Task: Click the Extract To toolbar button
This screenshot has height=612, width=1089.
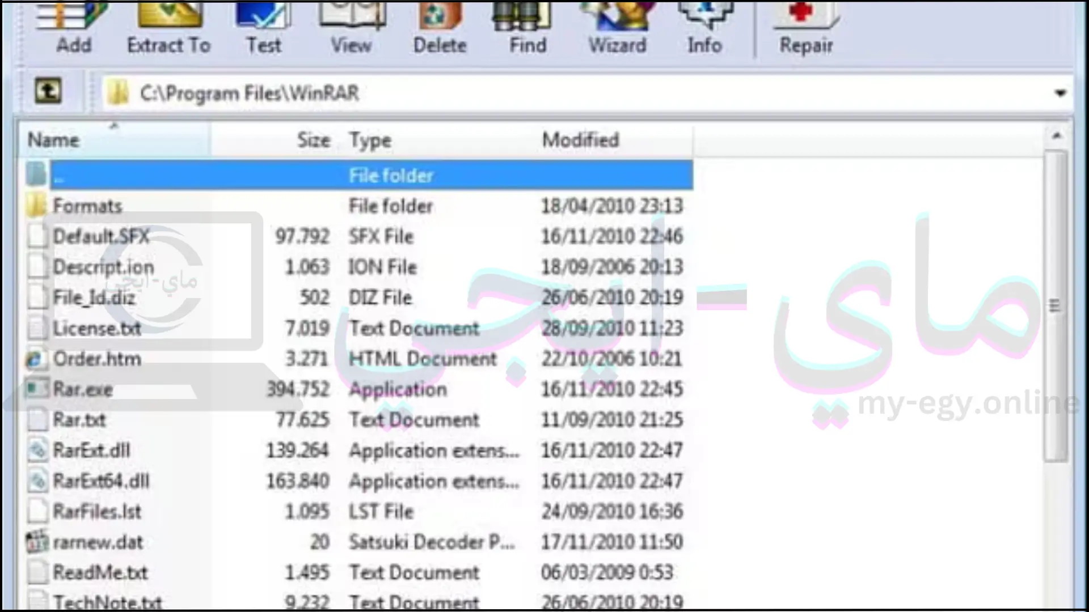Action: [x=168, y=28]
